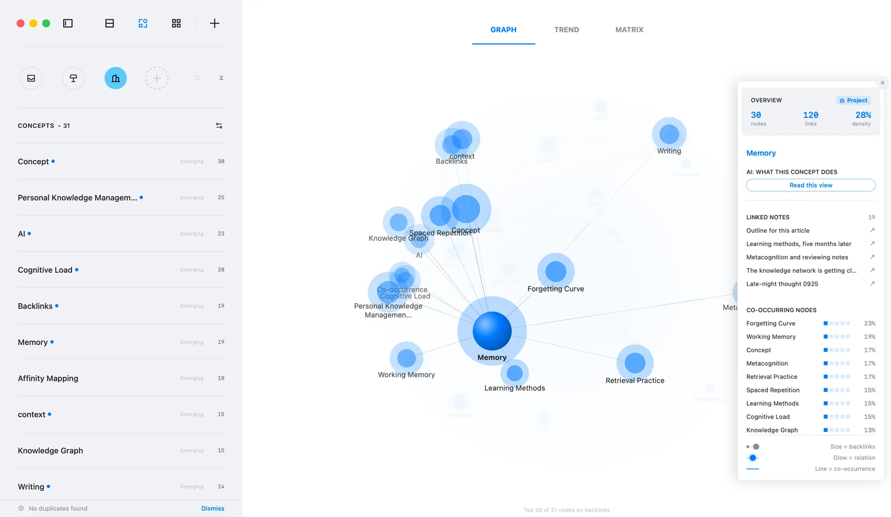Click the 120 links statistic

point(811,118)
